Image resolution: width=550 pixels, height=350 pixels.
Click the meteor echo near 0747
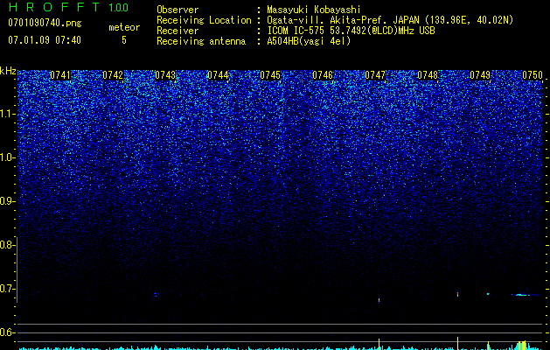(379, 300)
